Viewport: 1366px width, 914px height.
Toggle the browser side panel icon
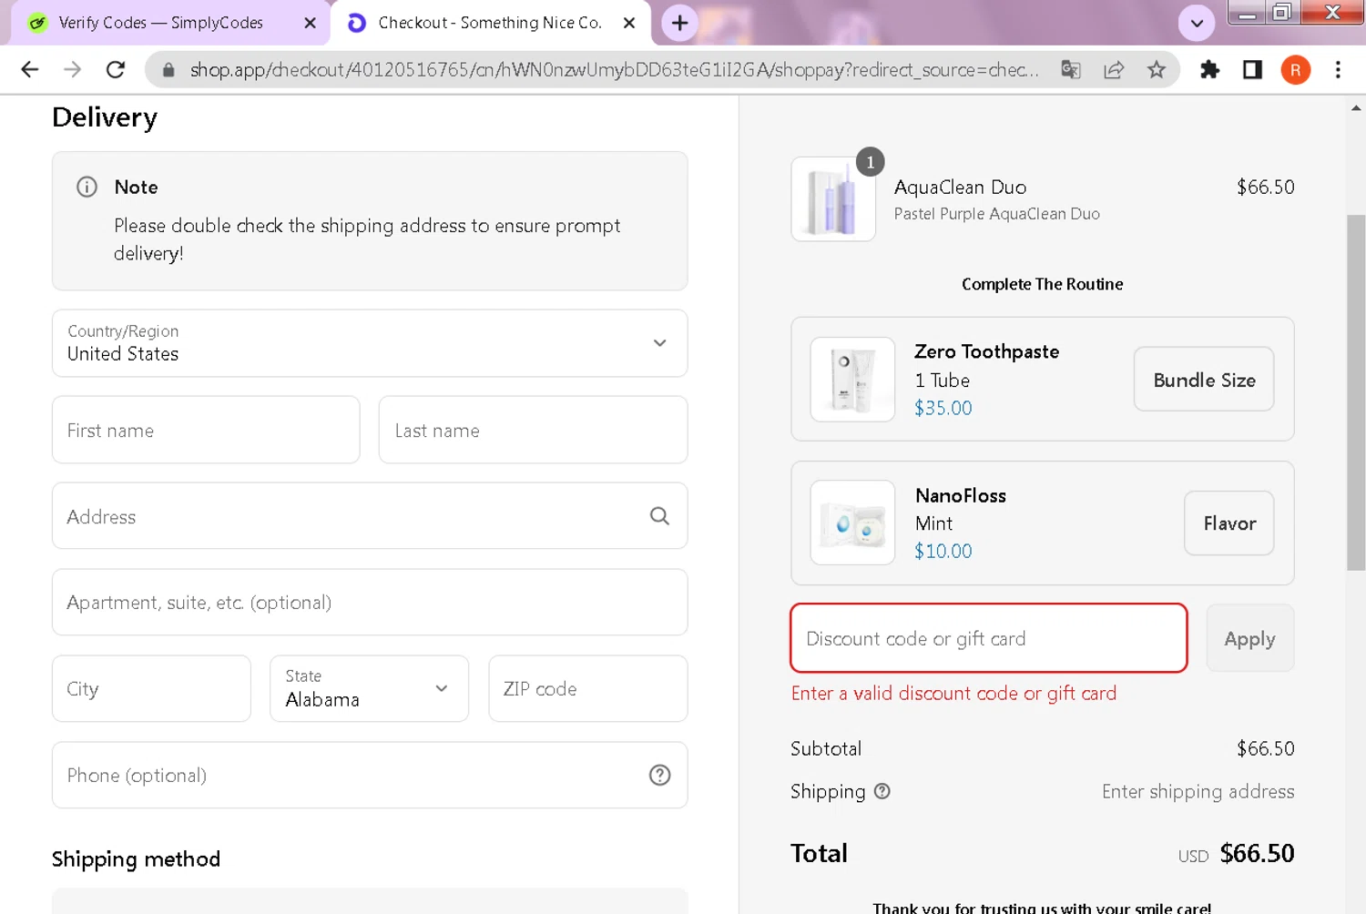click(1252, 70)
